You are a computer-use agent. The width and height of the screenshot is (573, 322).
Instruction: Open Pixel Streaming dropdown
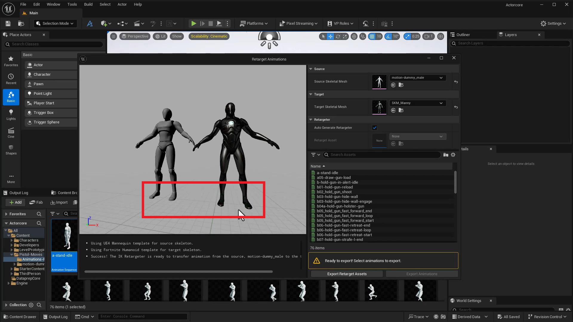click(x=298, y=24)
